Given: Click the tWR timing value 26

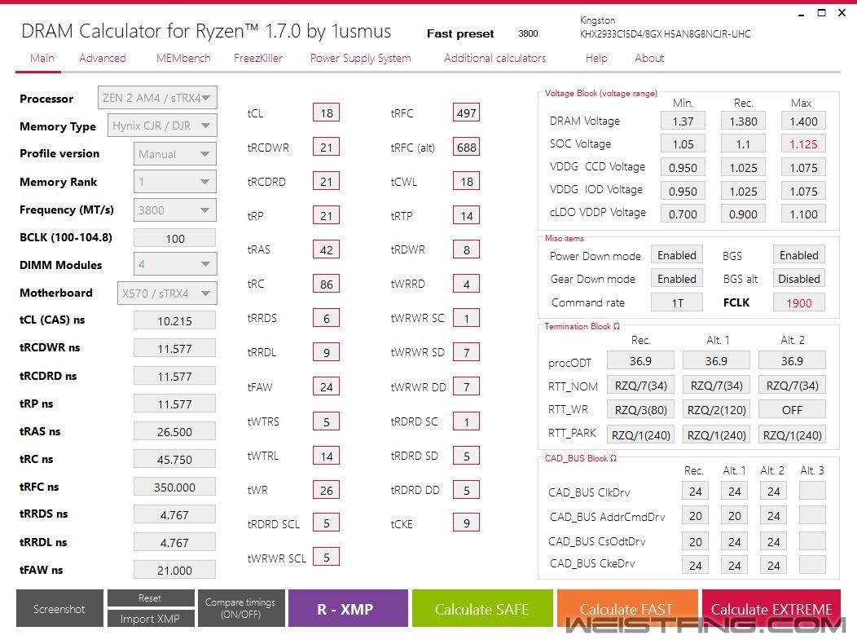Looking at the screenshot, I should (x=327, y=490).
